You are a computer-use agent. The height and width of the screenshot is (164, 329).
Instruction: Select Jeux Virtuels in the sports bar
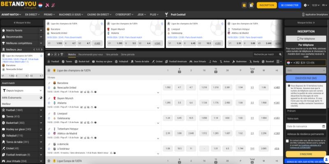point(198,61)
